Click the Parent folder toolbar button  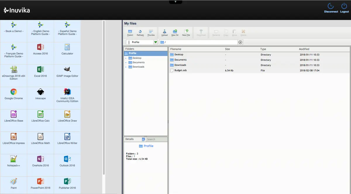(130, 33)
